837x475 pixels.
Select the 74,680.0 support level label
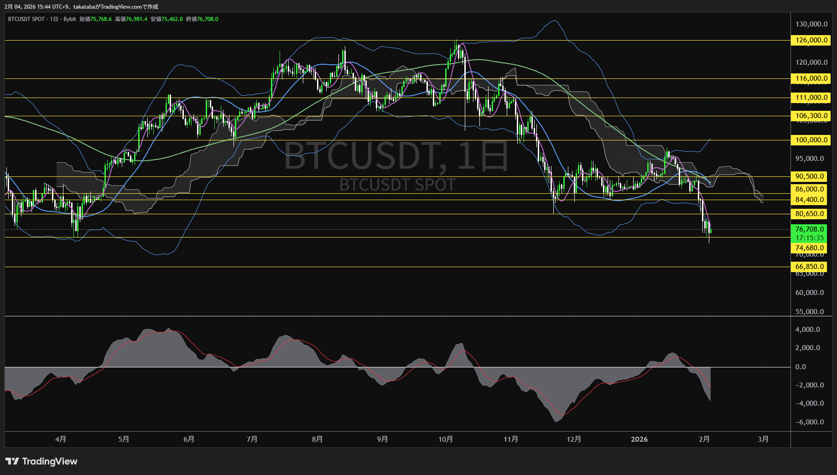coord(810,248)
